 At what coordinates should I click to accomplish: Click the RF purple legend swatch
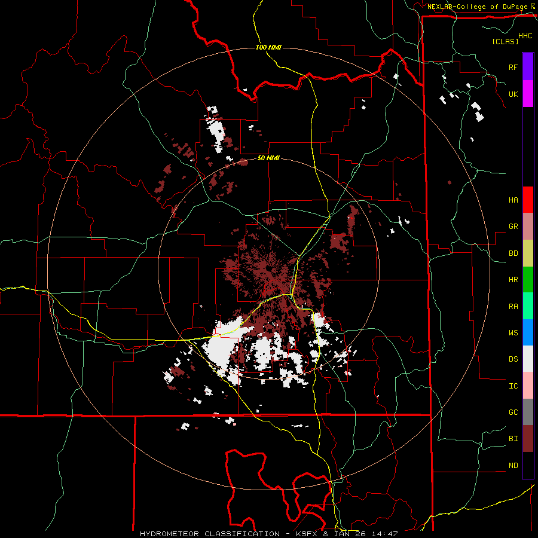point(528,67)
